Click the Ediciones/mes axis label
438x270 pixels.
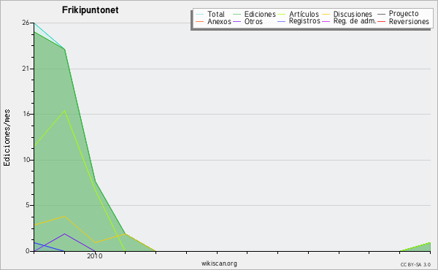pos(7,138)
